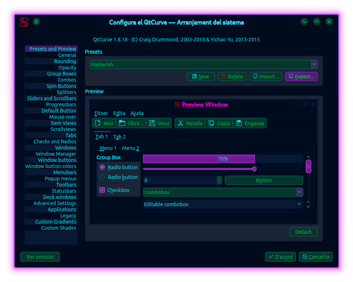
Task: Select Presets and Preview category
Action: [x=51, y=49]
